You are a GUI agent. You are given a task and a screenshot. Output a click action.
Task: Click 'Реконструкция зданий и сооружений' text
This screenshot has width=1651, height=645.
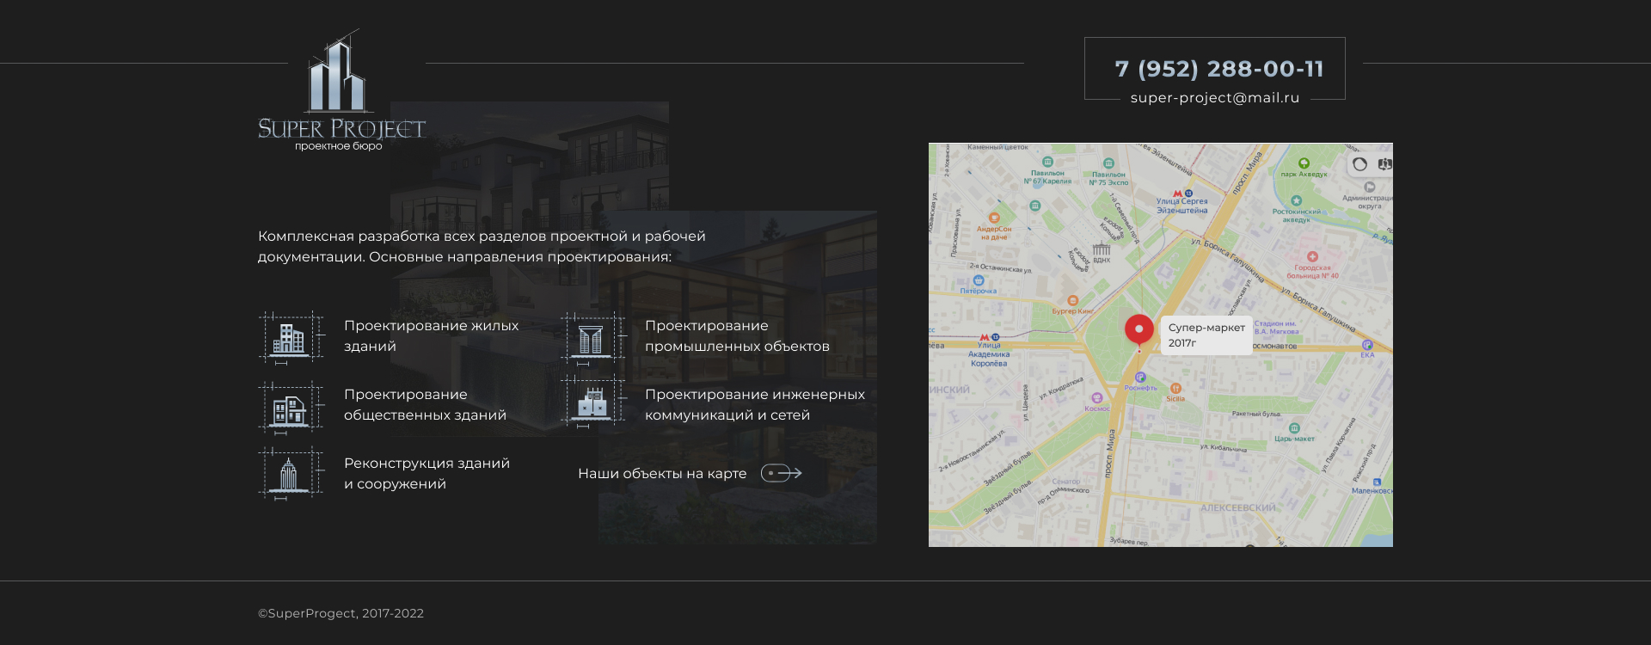427,474
